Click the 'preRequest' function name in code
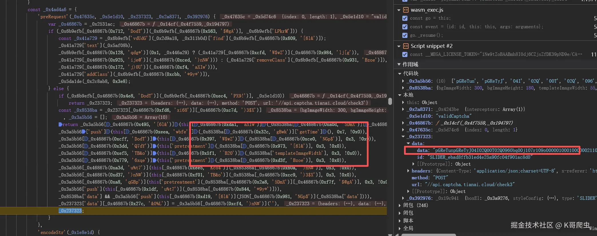The image size is (597, 236). pyautogui.click(x=53, y=17)
